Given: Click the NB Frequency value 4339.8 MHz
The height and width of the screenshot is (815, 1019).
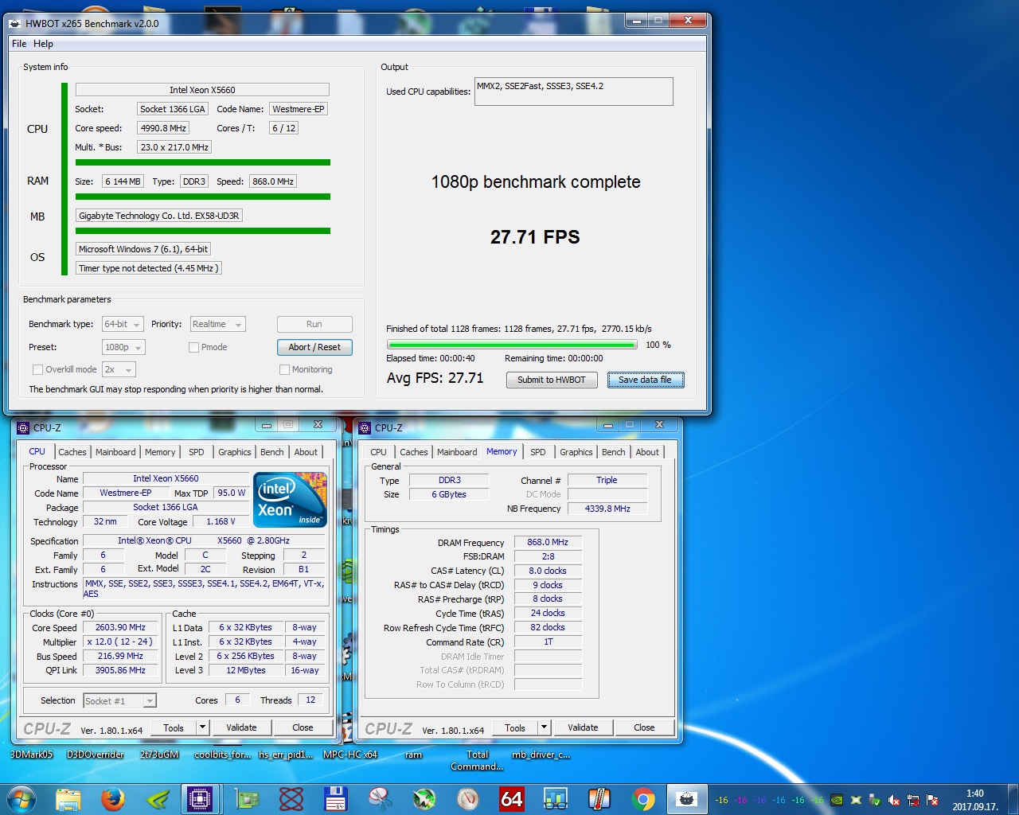Looking at the screenshot, I should pos(607,509).
